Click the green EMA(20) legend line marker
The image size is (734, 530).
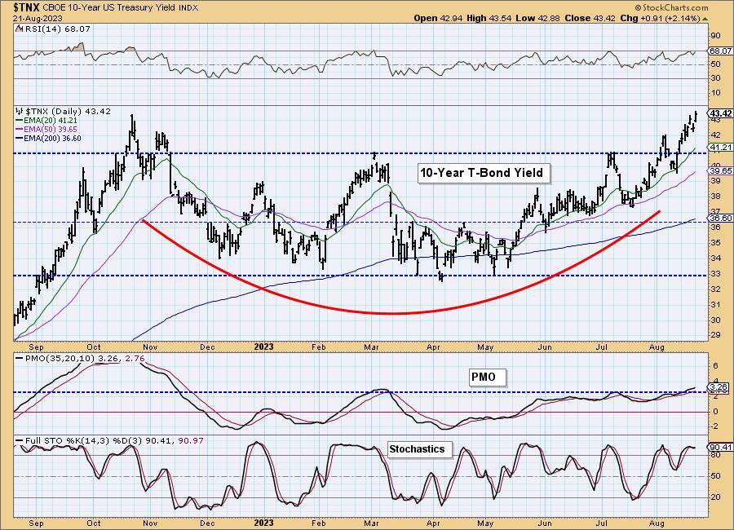point(19,121)
